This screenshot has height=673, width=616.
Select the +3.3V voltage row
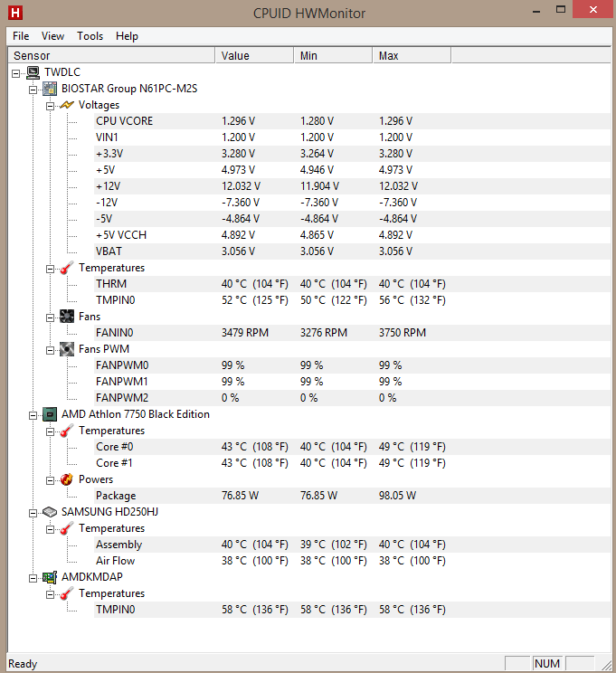[352, 154]
